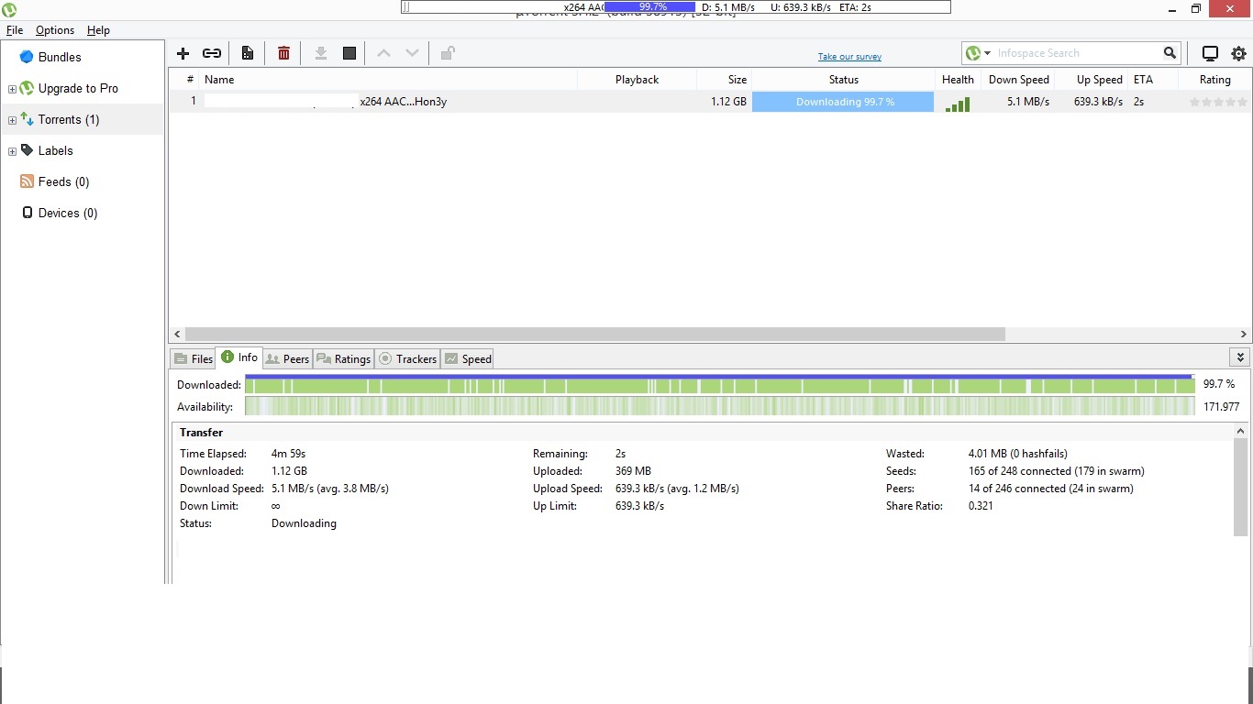Viewport: 1253px width, 704px height.
Task: Click the Infospace Search input field
Action: pyautogui.click(x=1075, y=53)
